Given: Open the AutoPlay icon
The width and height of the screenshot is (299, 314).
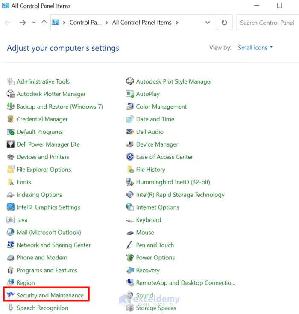Looking at the screenshot, I should (130, 94).
